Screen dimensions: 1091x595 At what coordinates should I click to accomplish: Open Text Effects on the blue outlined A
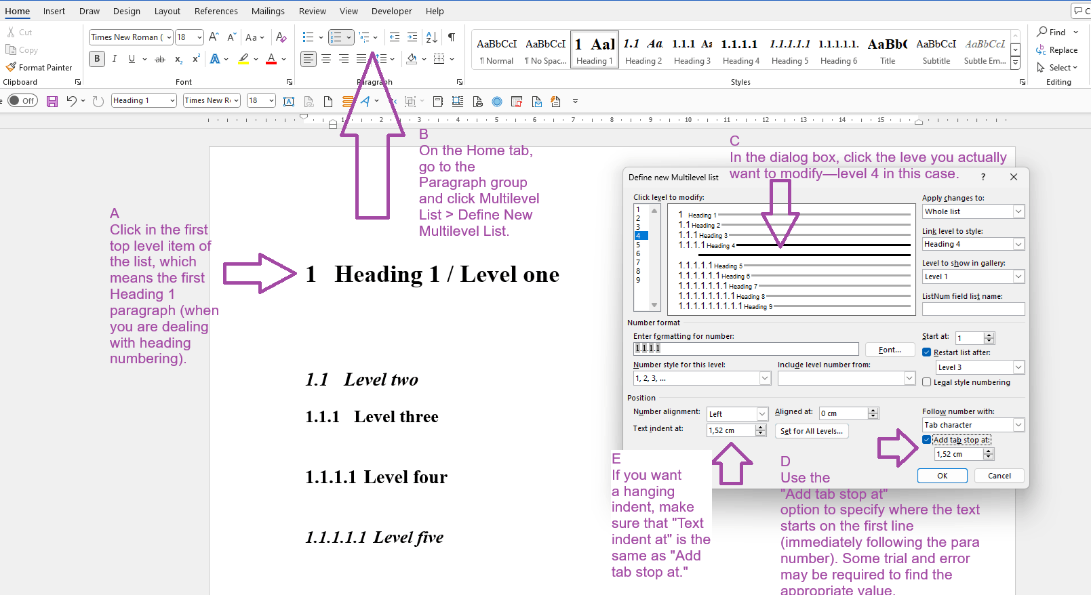point(215,59)
